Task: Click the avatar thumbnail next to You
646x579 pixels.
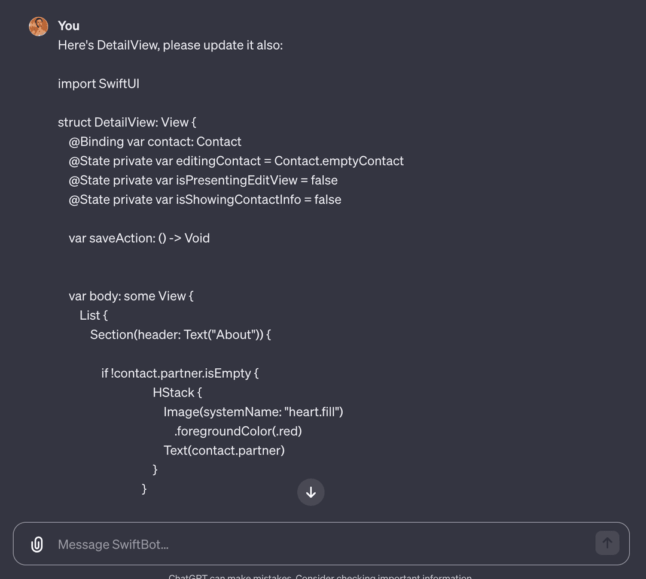Action: tap(38, 26)
